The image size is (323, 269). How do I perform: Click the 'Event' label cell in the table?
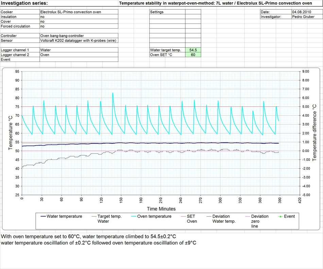pos(20,59)
